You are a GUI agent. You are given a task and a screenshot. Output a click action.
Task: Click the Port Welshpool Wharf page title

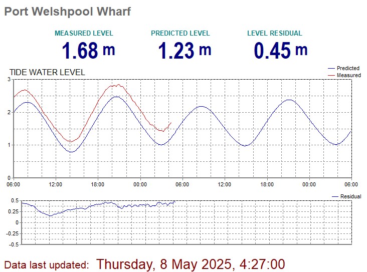click(68, 12)
